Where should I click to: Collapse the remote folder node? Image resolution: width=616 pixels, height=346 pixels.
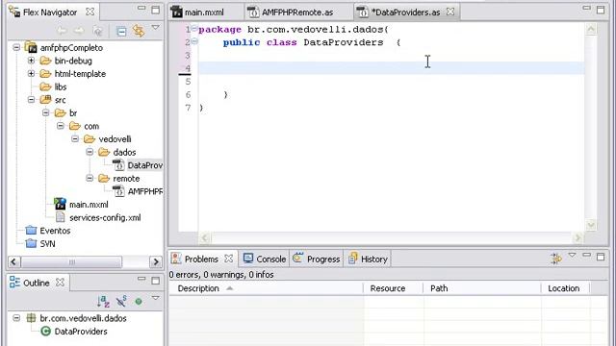90,178
